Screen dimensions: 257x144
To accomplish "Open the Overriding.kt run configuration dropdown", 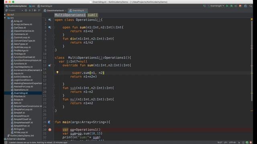I will [216, 6].
